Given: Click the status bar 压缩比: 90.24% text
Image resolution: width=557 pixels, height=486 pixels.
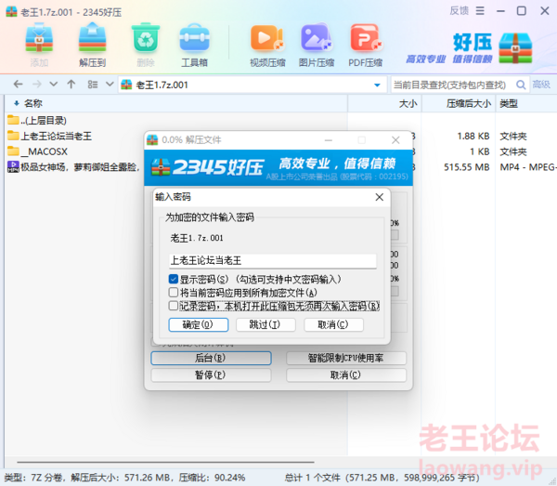Looking at the screenshot, I should [x=212, y=478].
